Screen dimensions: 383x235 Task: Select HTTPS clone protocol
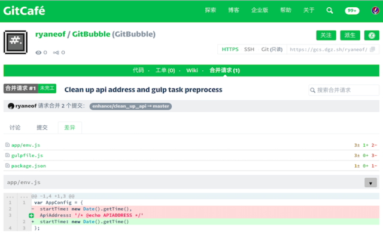(x=230, y=50)
